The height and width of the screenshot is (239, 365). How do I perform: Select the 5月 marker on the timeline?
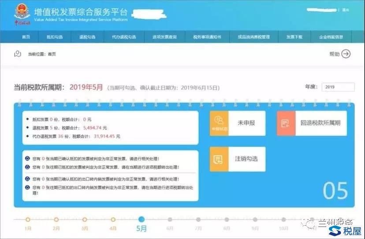click(x=141, y=219)
